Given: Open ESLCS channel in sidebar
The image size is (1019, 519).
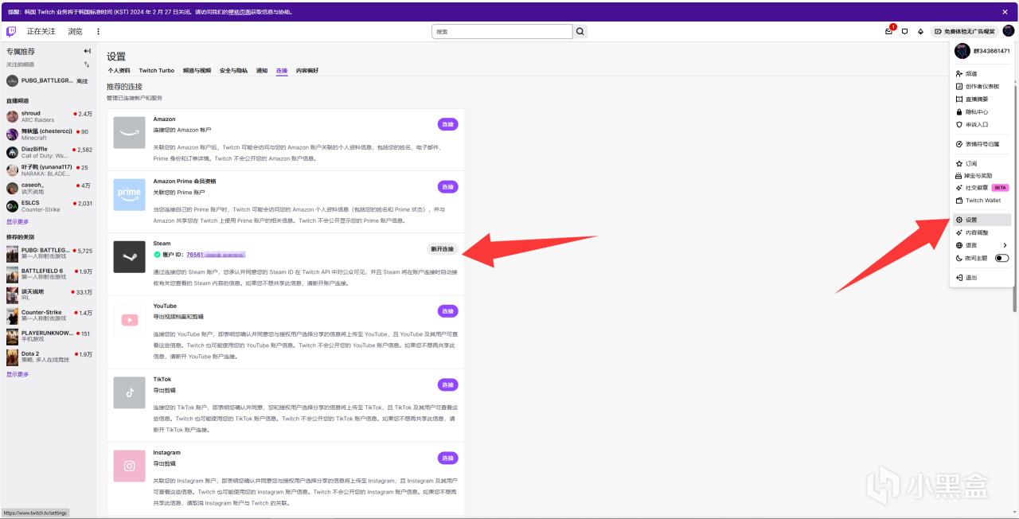Looking at the screenshot, I should click(x=49, y=206).
